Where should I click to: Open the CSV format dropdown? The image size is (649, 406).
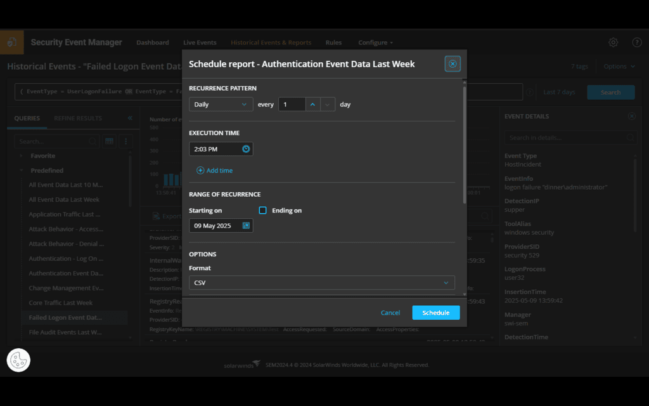(x=321, y=282)
